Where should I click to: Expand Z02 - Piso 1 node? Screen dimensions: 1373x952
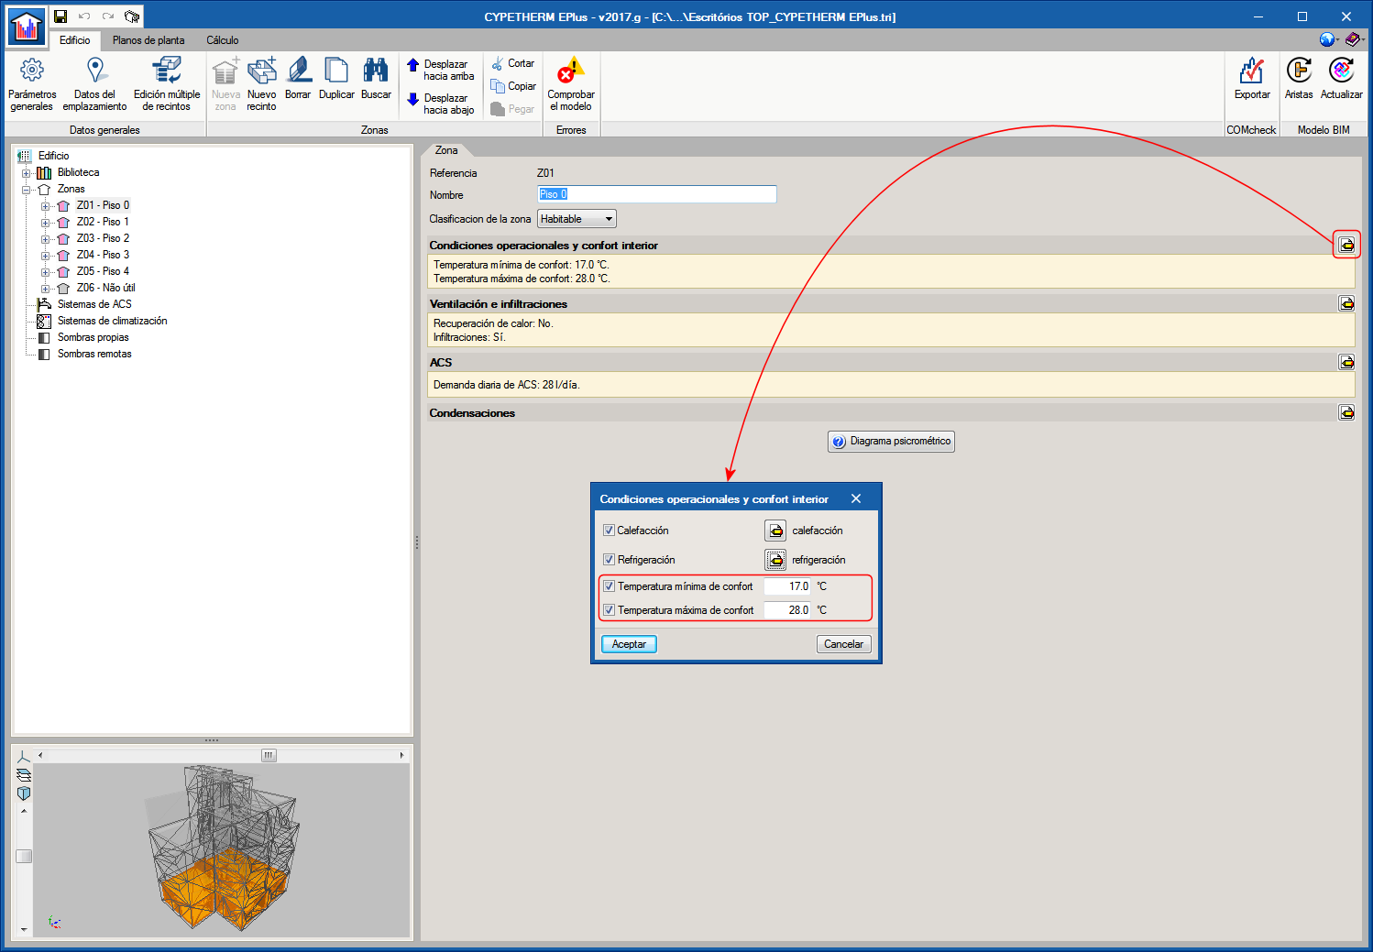click(x=45, y=223)
